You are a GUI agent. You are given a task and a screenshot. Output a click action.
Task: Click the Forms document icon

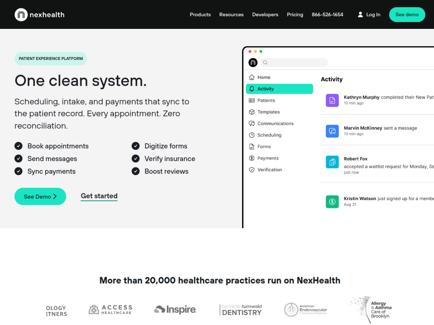pos(252,147)
